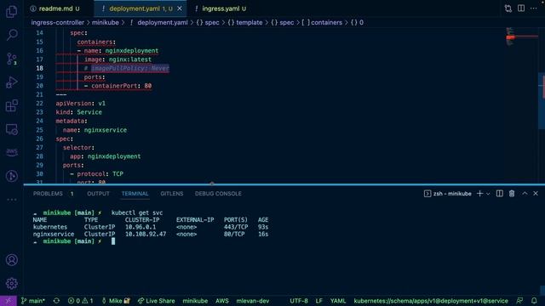Open the Problems panel tab
Viewport: 545px width, 306px height.
pos(48,194)
